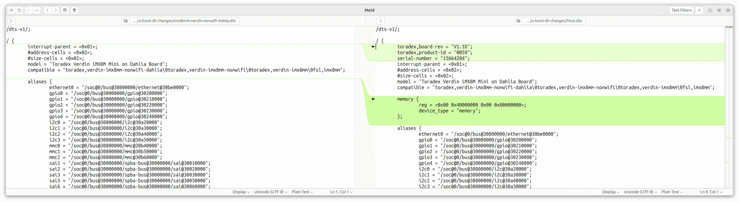Push memory block left using merge arrow
Viewport: 739px width, 202px height.
tap(373, 99)
